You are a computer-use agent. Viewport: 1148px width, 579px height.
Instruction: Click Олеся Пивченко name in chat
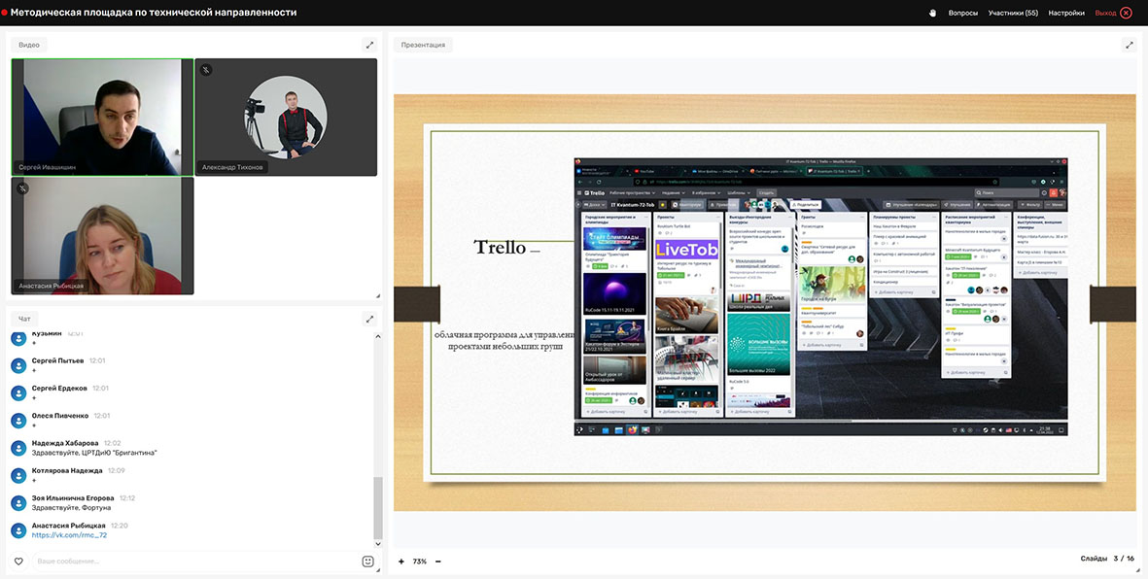pyautogui.click(x=60, y=416)
